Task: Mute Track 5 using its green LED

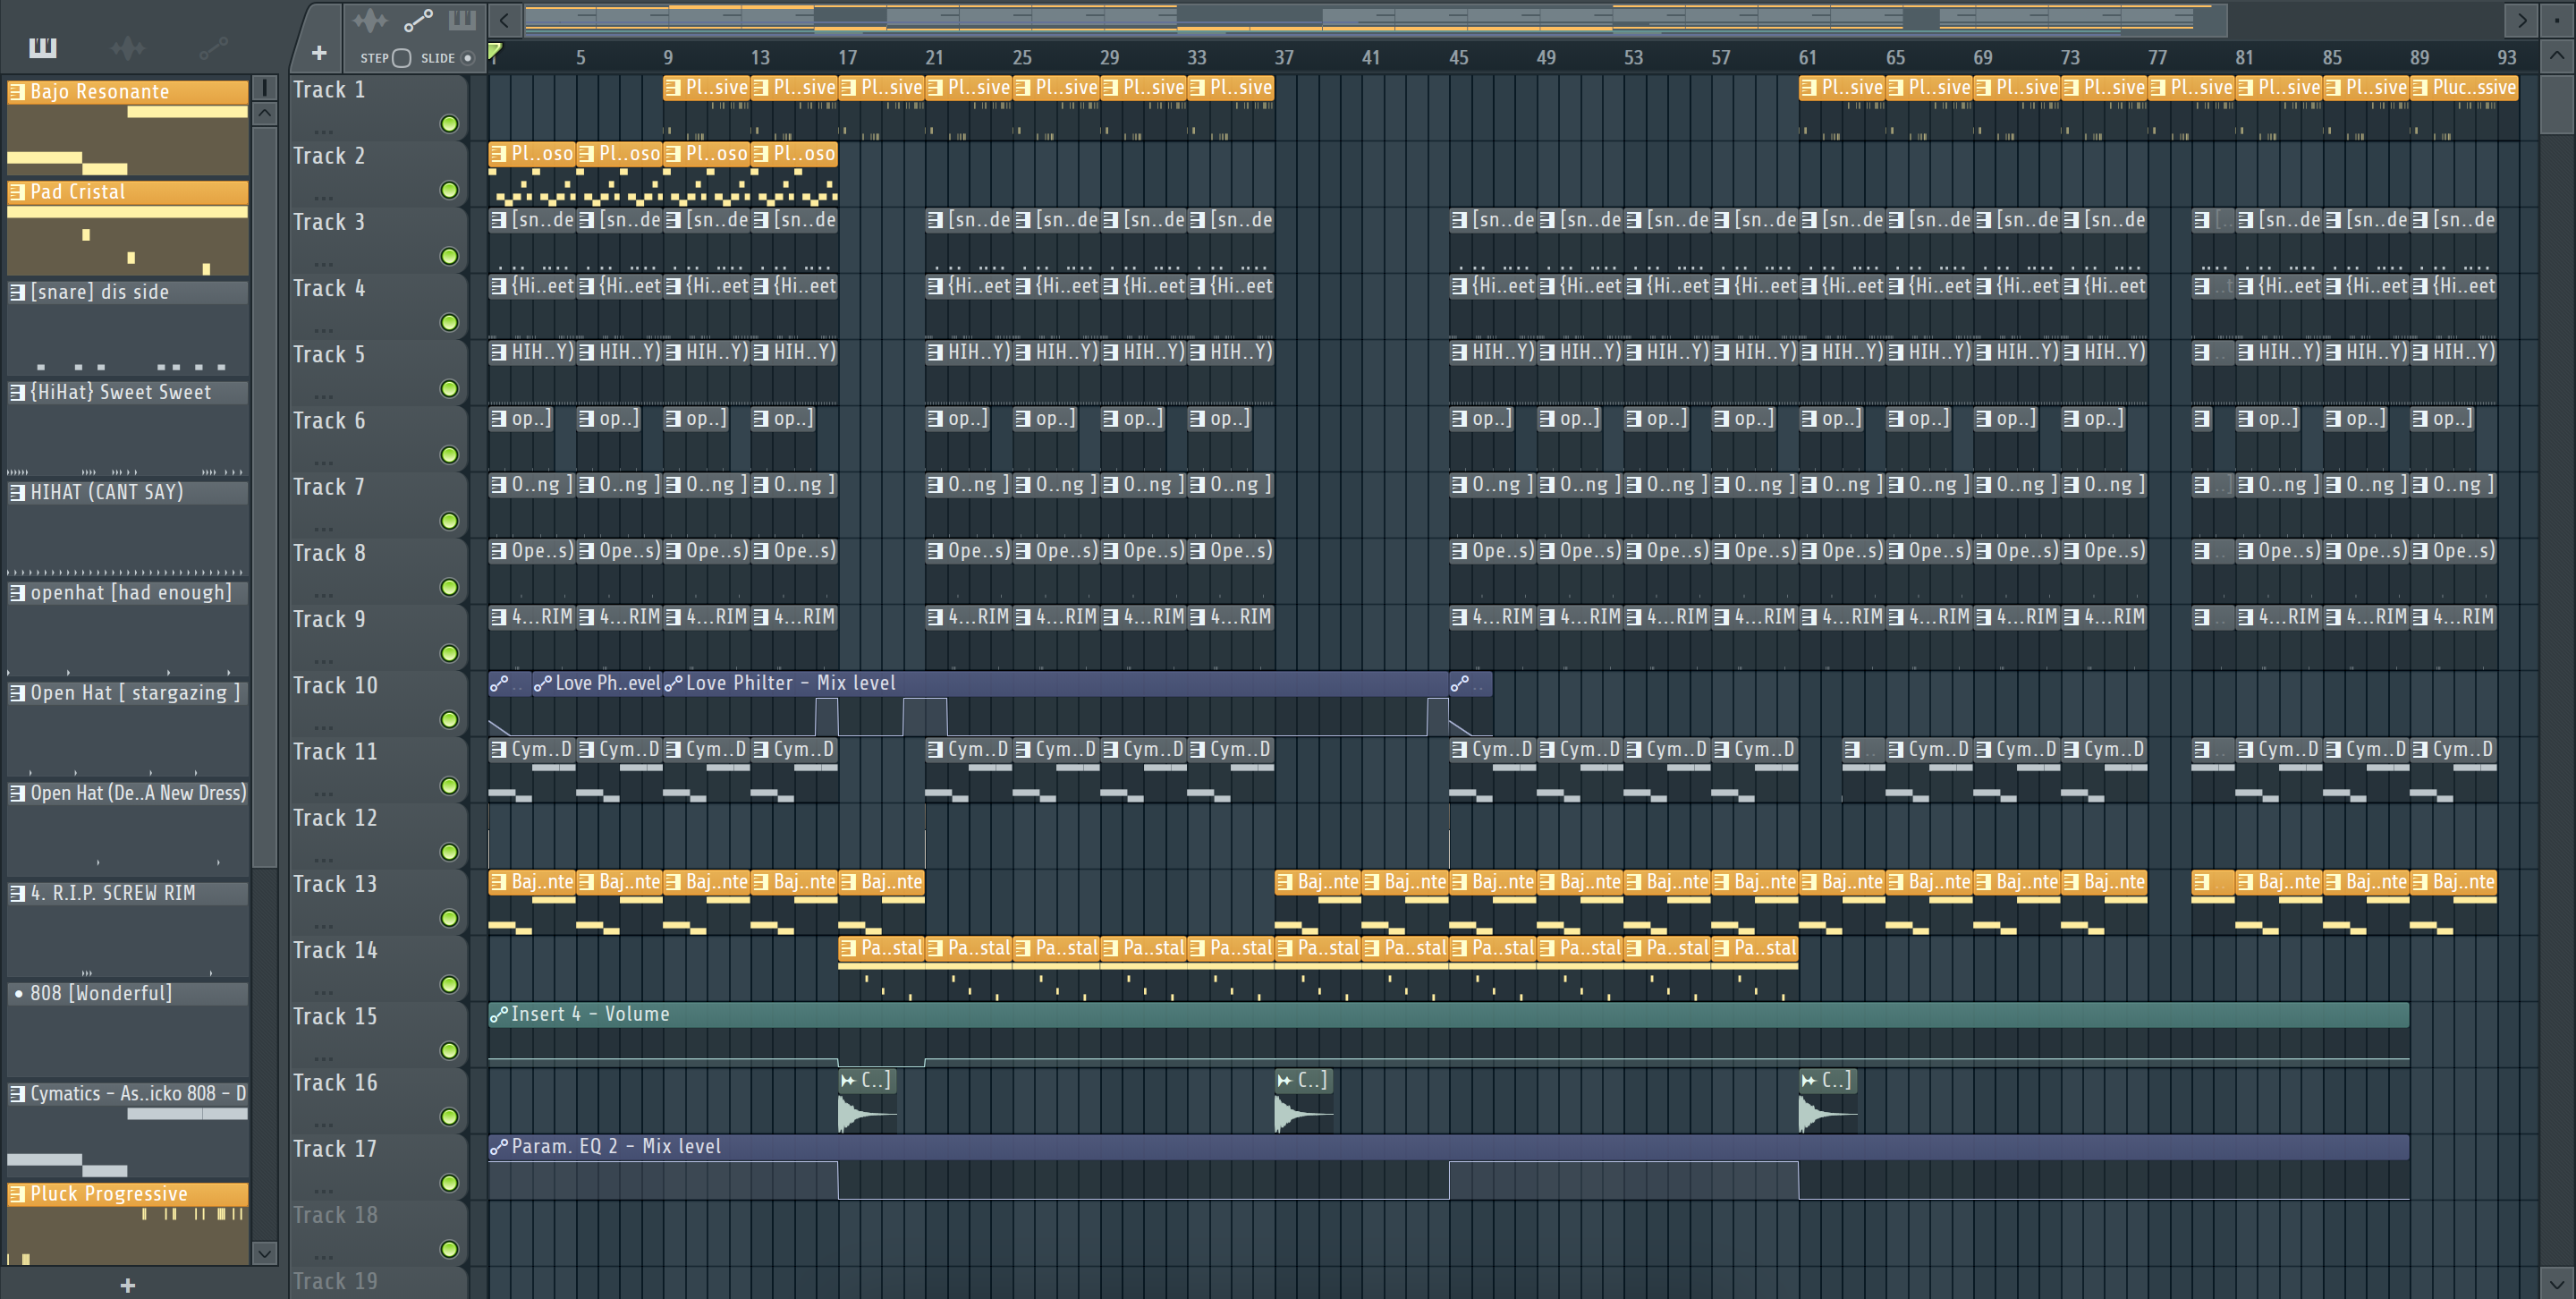Action: coord(449,388)
